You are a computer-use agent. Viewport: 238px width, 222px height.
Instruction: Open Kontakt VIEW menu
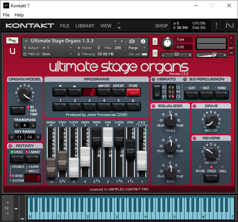coord(106,26)
